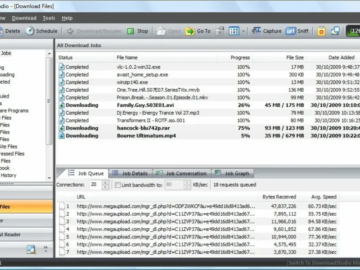The height and width of the screenshot is (270, 360).
Task: Sort by the File Size column header
Action: pyautogui.click(x=279, y=58)
